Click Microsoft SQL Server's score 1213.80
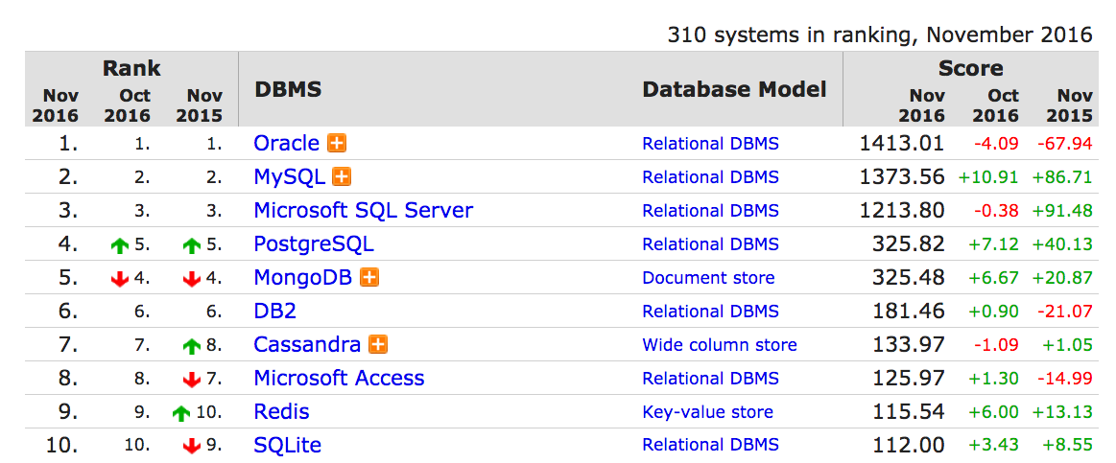 point(902,211)
